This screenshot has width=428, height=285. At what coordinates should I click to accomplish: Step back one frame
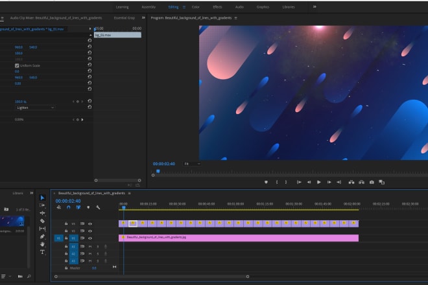[x=309, y=182]
